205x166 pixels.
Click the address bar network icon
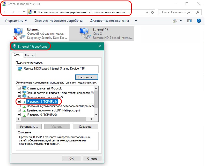point(30,12)
